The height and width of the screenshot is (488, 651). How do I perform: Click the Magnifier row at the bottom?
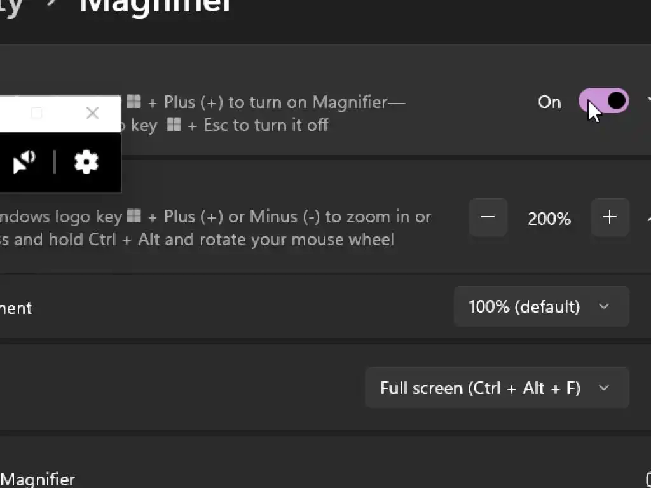click(38, 479)
